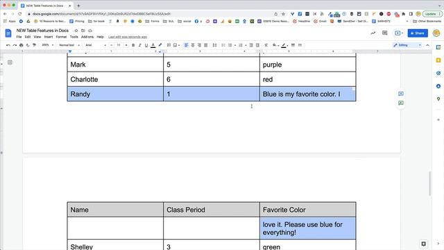The image size is (444, 250).
Task: Click the Explore button at the bottom right
Action: 424,244
